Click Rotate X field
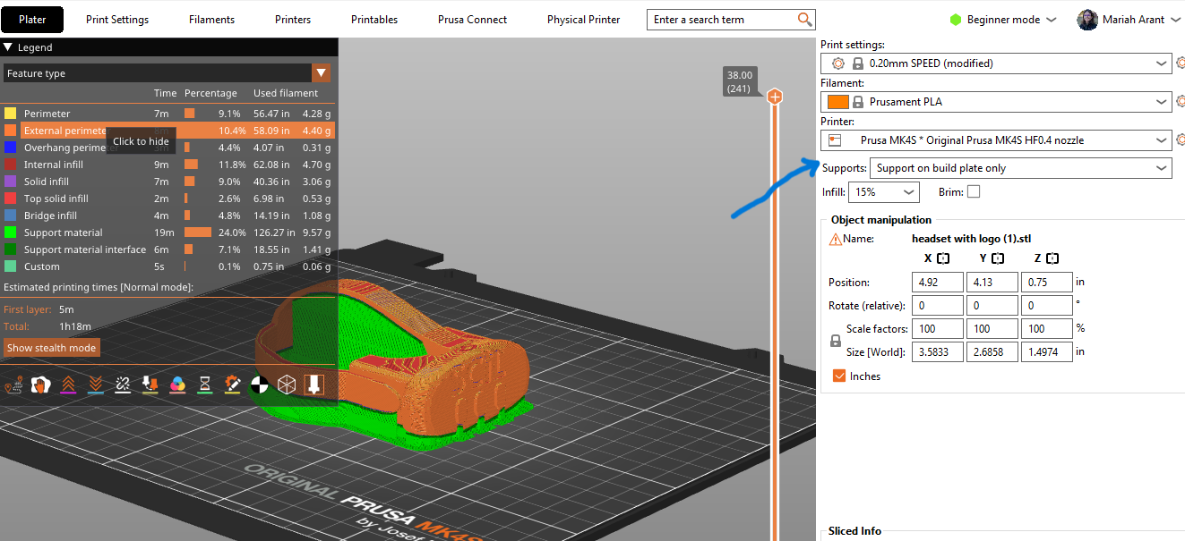The image size is (1185, 541). pos(937,306)
